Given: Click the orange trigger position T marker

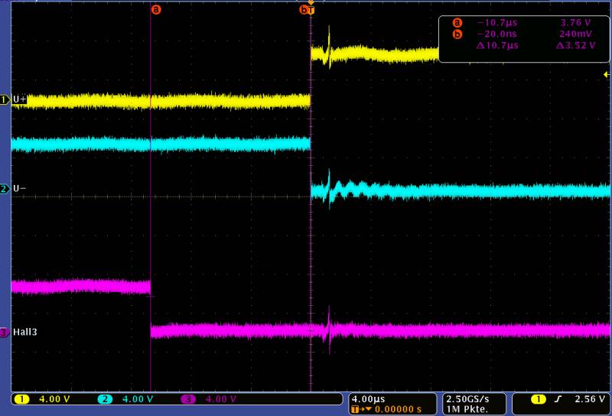Looking at the screenshot, I should (x=311, y=10).
